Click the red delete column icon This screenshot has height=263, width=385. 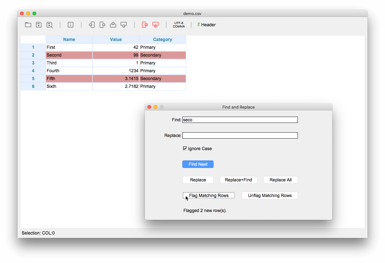tap(145, 25)
